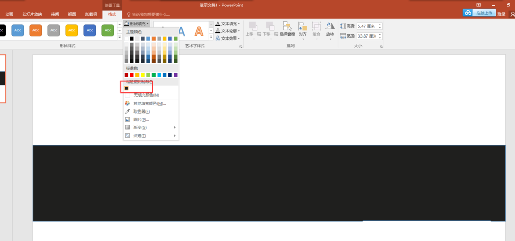Open WordArt styles dialog launcher
The image size is (515, 241).
[241, 47]
